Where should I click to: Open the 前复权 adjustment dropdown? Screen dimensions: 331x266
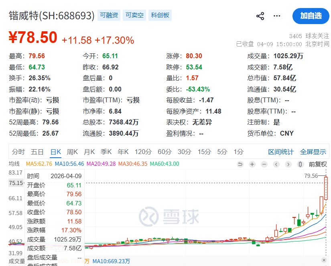click(x=318, y=164)
